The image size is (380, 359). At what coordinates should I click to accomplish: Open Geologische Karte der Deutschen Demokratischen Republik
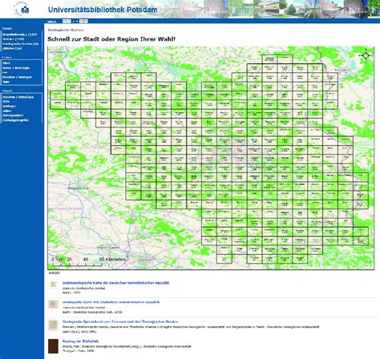[x=111, y=302]
